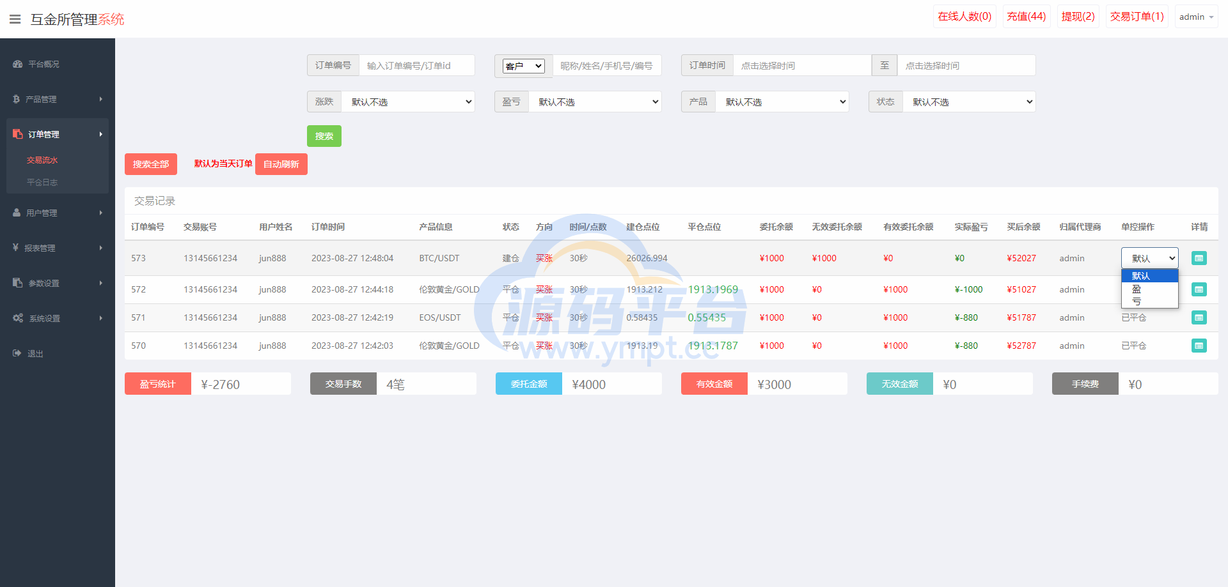Click the platform overview dashboard icon
This screenshot has height=587, width=1228.
click(x=17, y=64)
